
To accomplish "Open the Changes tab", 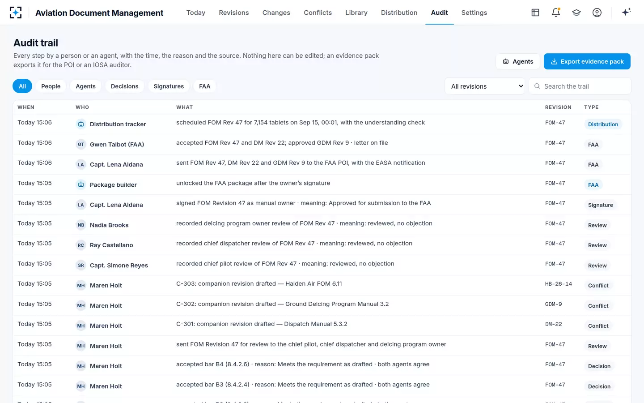I will 276,13.
